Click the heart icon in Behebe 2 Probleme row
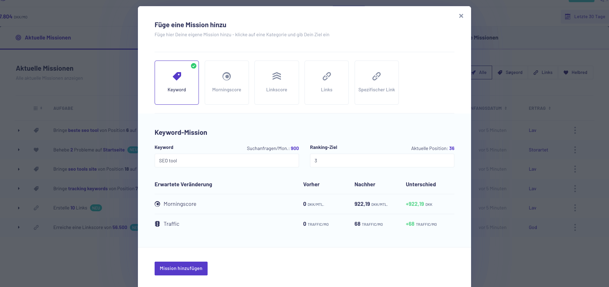Screen dimensions: 609x287 click(x=36, y=150)
